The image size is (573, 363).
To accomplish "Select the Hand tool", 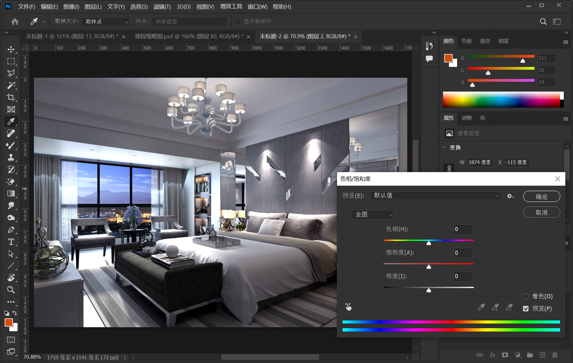I will 11,278.
